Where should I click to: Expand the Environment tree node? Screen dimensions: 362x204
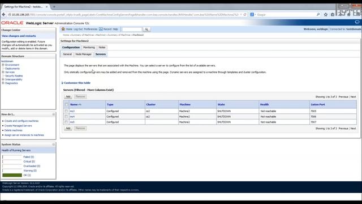pos(3,65)
